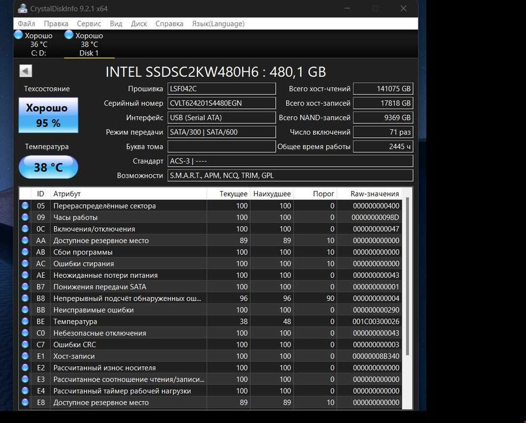Select the C: D: disk status orb
The width and height of the screenshot is (526, 423).
[19, 34]
